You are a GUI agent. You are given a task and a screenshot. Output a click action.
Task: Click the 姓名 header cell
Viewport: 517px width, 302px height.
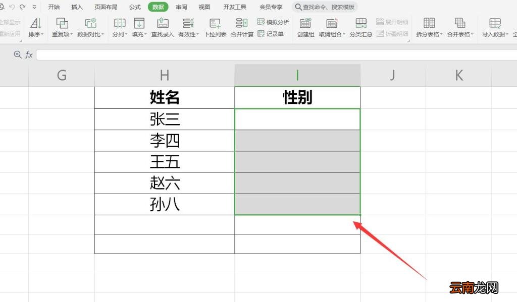165,97
